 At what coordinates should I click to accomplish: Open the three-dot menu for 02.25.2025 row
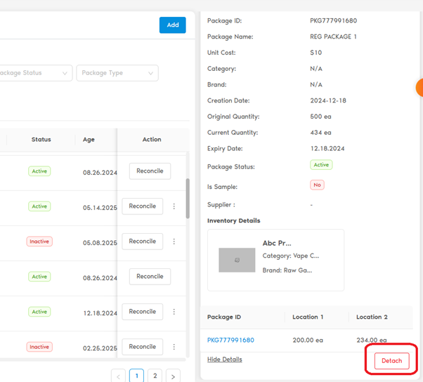click(174, 347)
